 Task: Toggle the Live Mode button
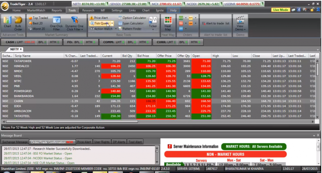point(281,10)
